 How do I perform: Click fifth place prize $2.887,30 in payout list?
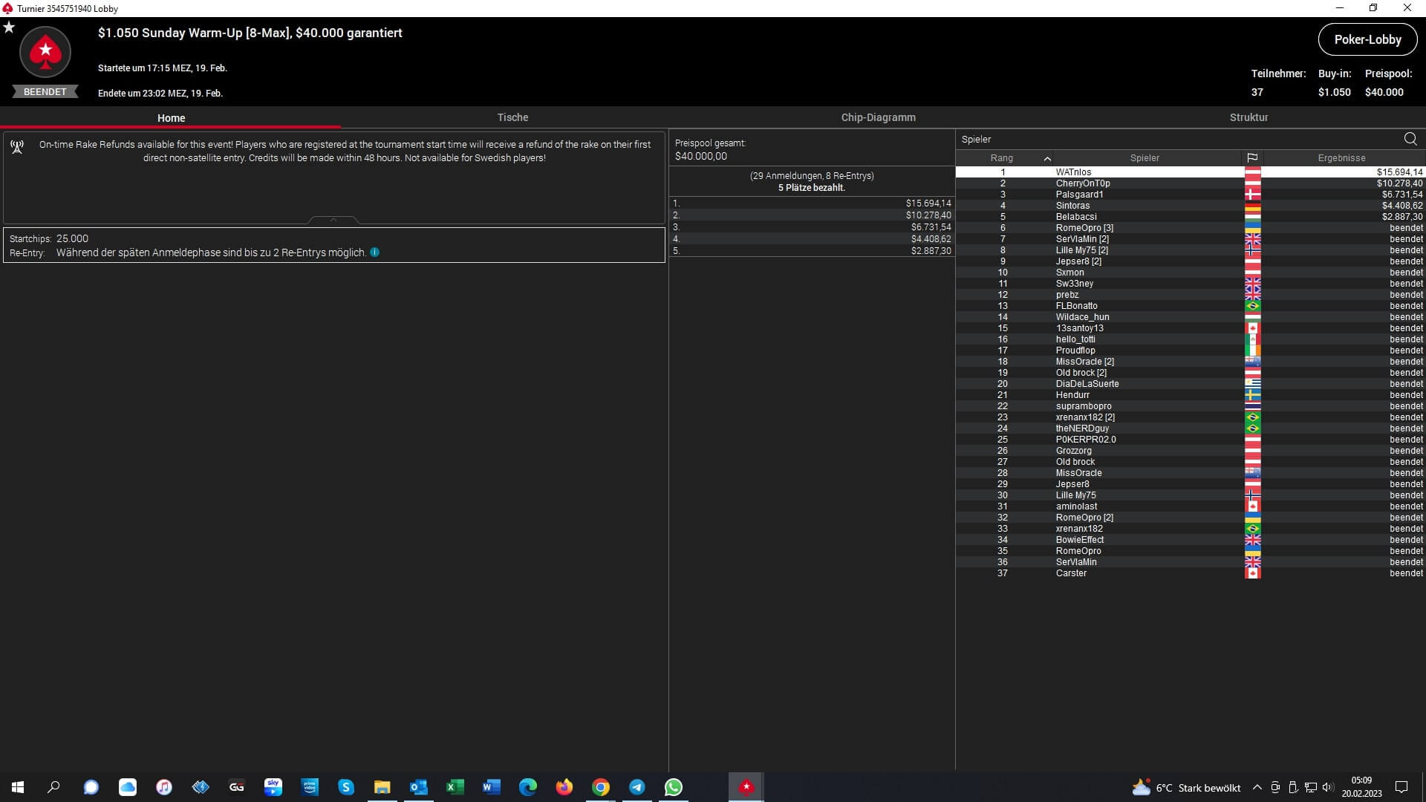(x=931, y=251)
